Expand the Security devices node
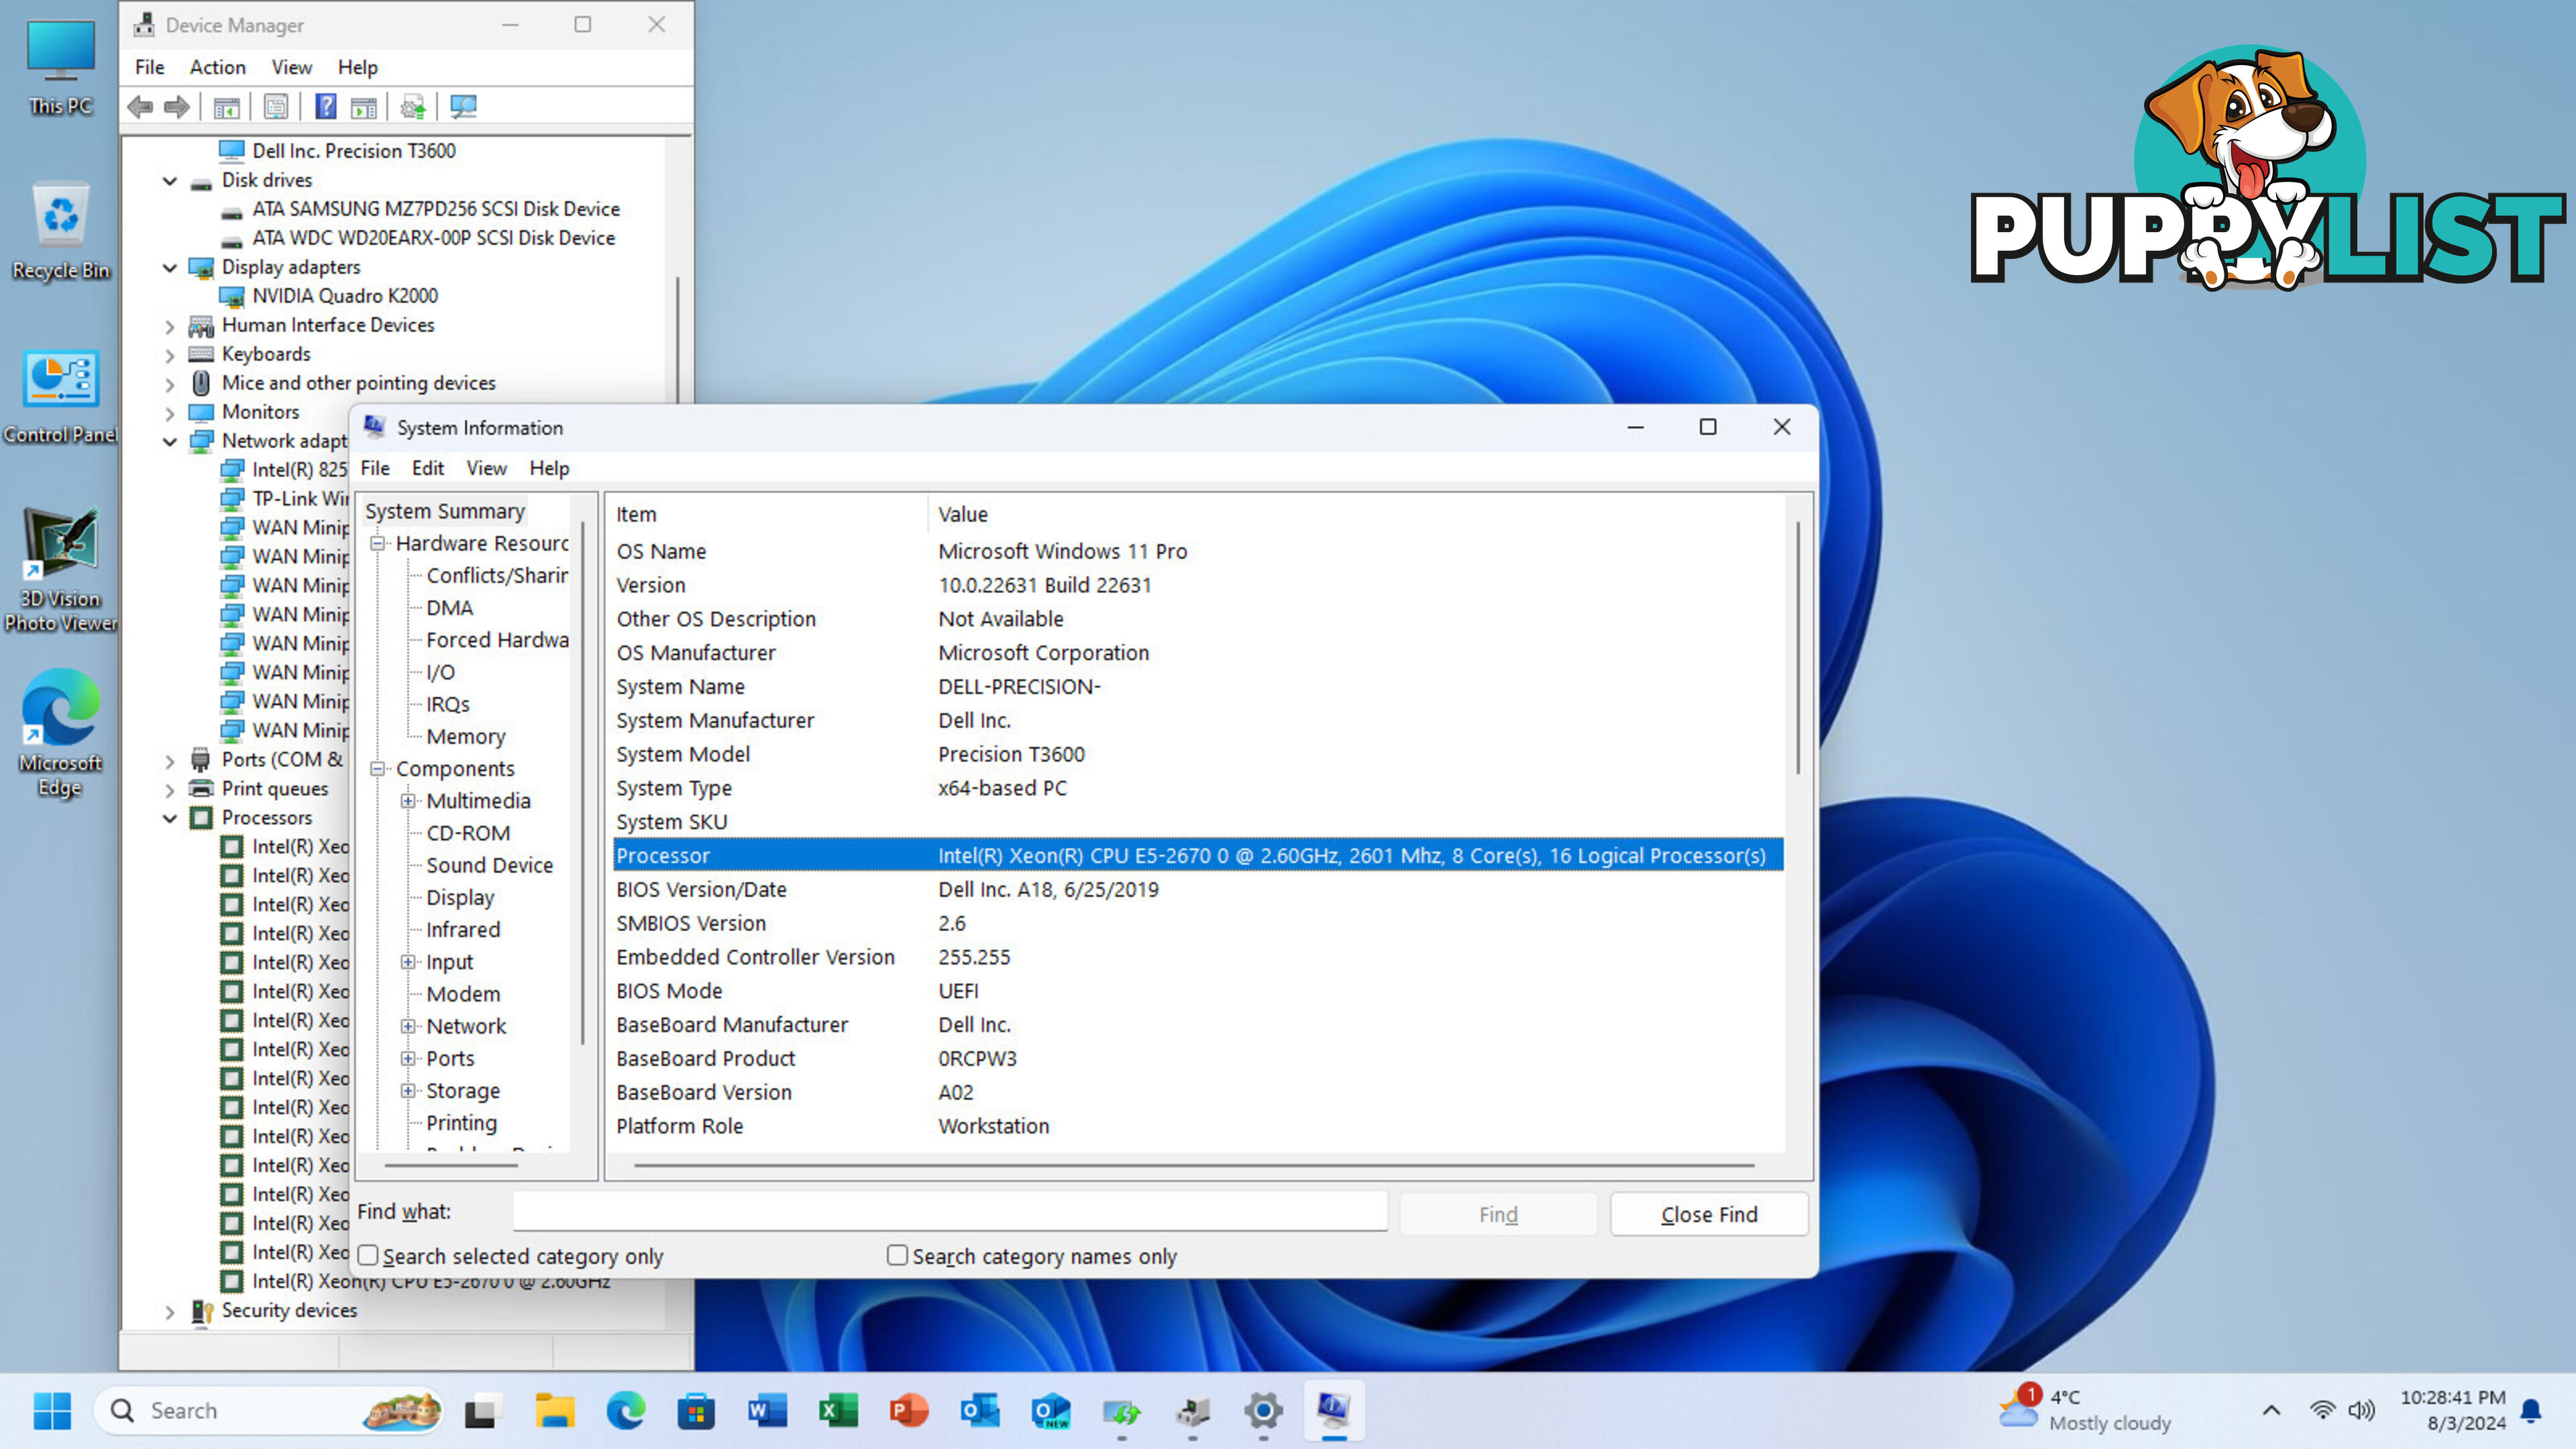 point(170,1311)
